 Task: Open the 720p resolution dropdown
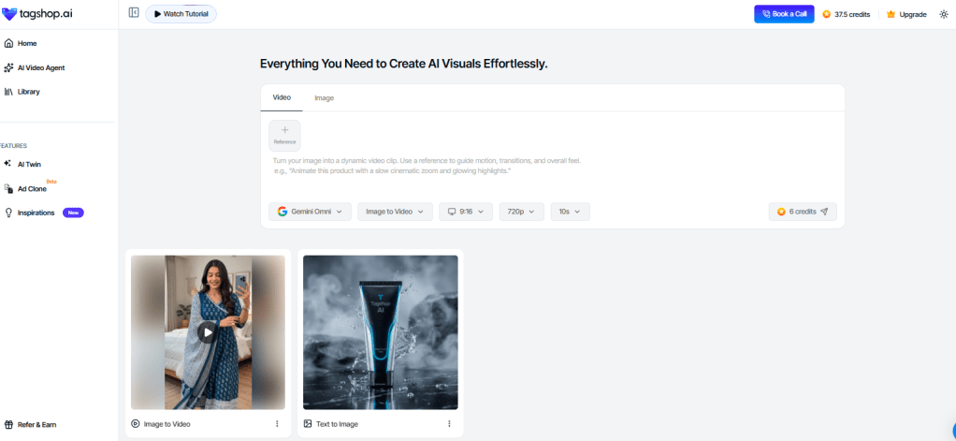(x=521, y=212)
